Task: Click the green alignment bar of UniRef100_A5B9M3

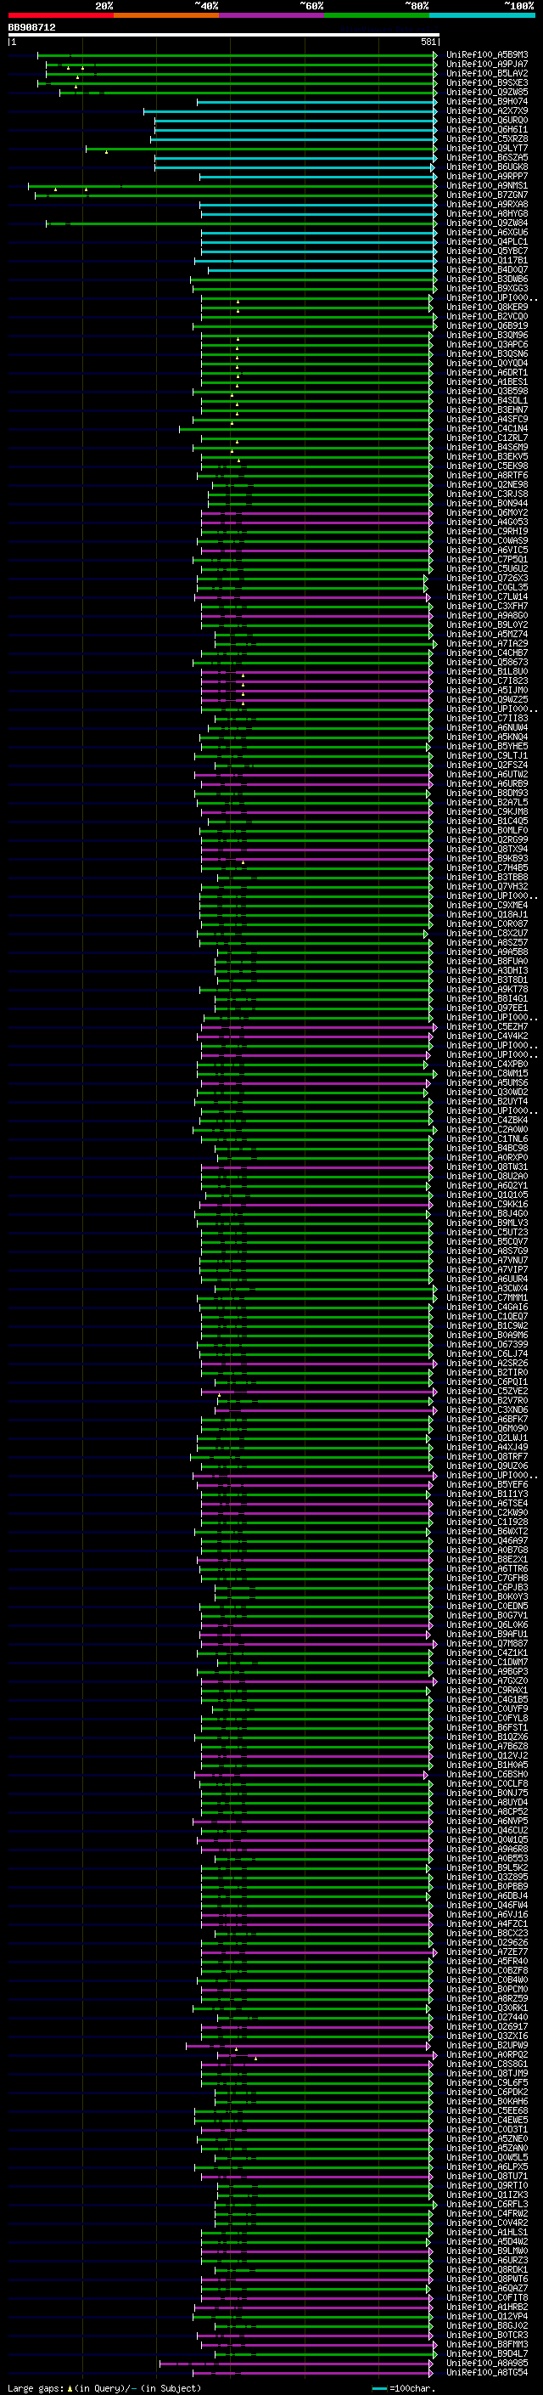Action: pos(237,55)
